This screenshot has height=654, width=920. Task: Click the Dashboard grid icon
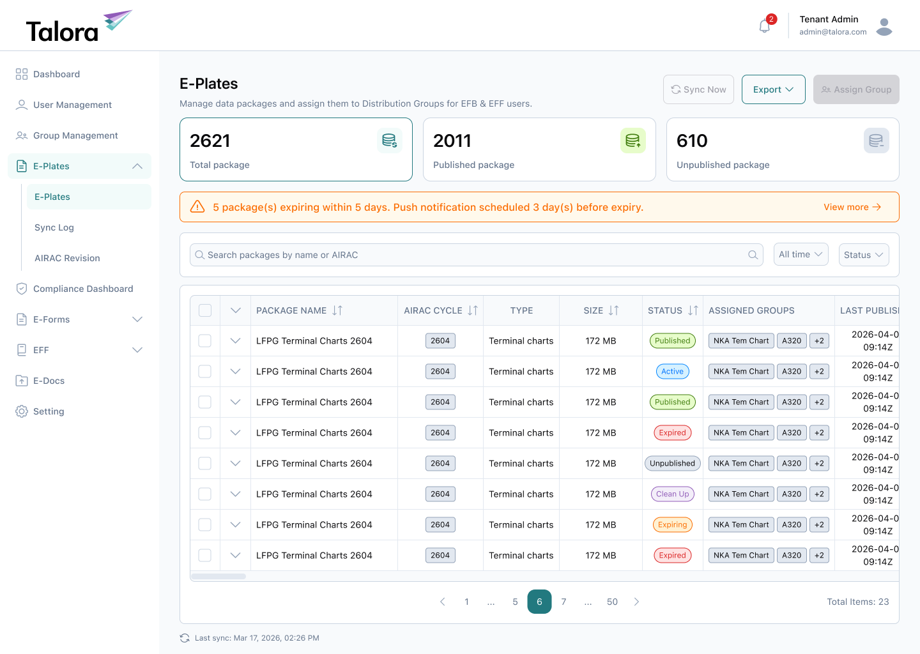coord(22,74)
